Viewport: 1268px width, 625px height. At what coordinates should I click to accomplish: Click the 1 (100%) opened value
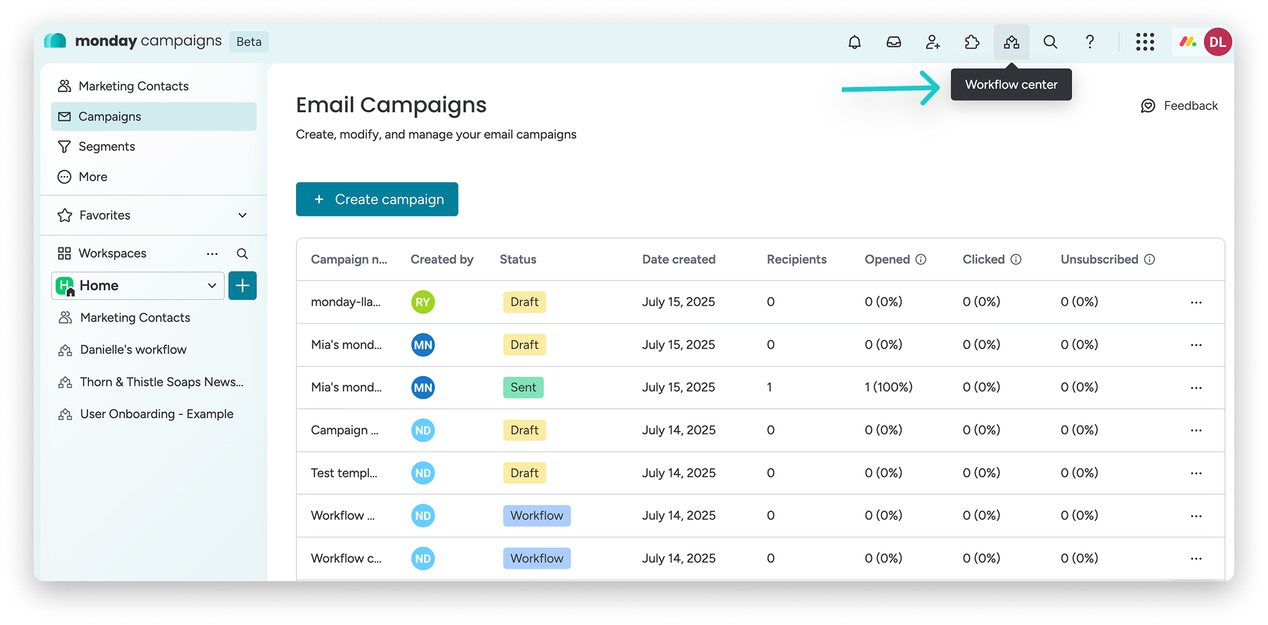[888, 388]
